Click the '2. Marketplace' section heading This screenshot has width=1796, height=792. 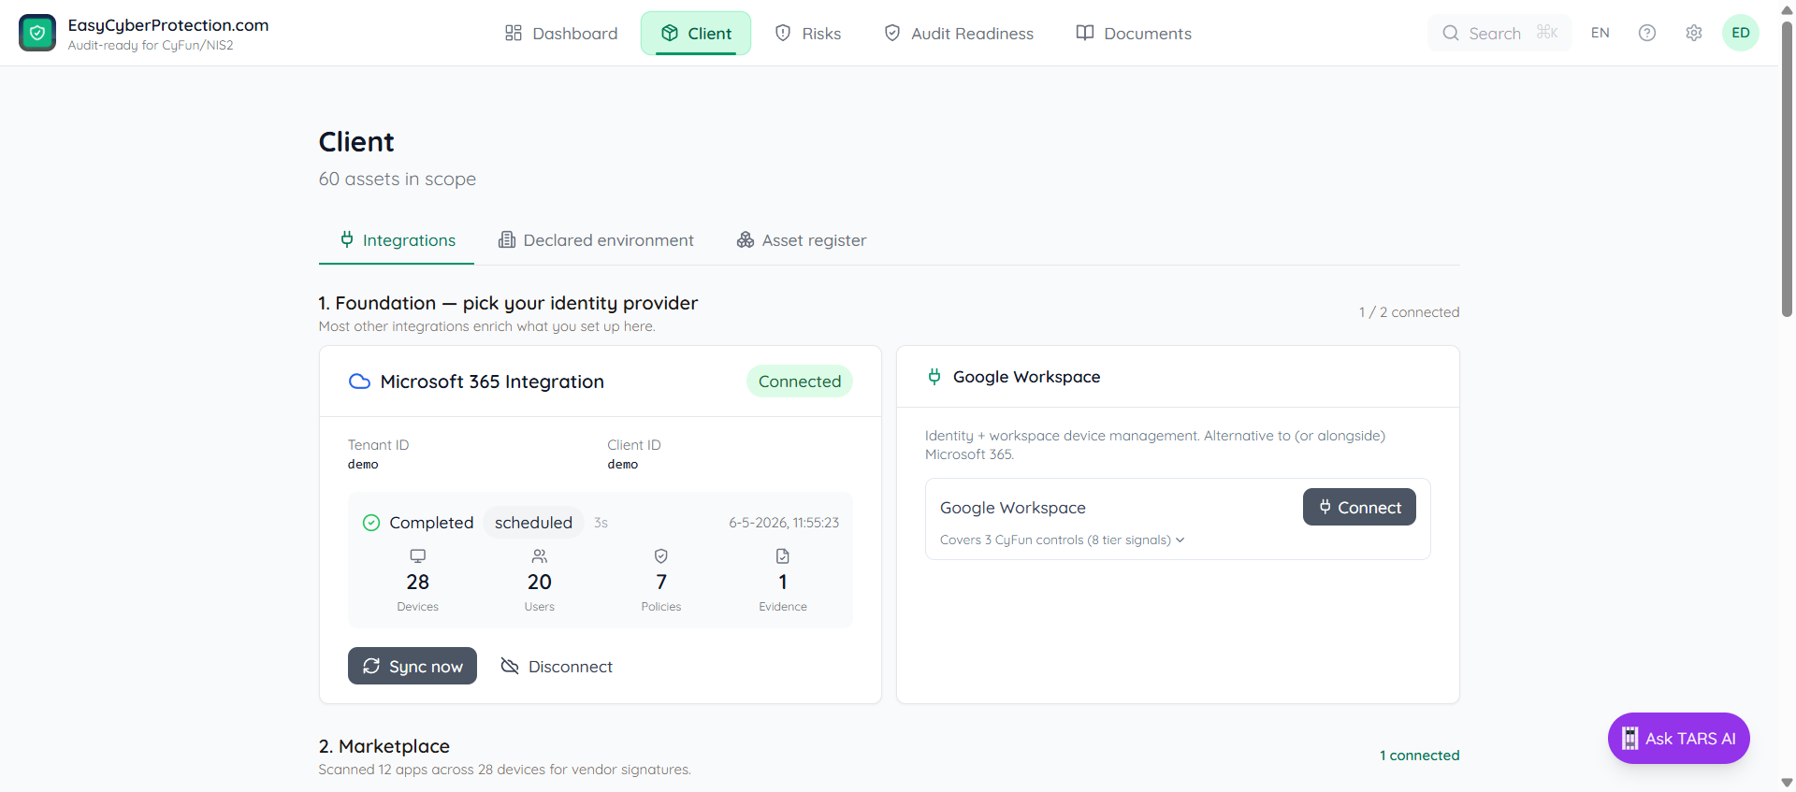pyautogui.click(x=384, y=746)
